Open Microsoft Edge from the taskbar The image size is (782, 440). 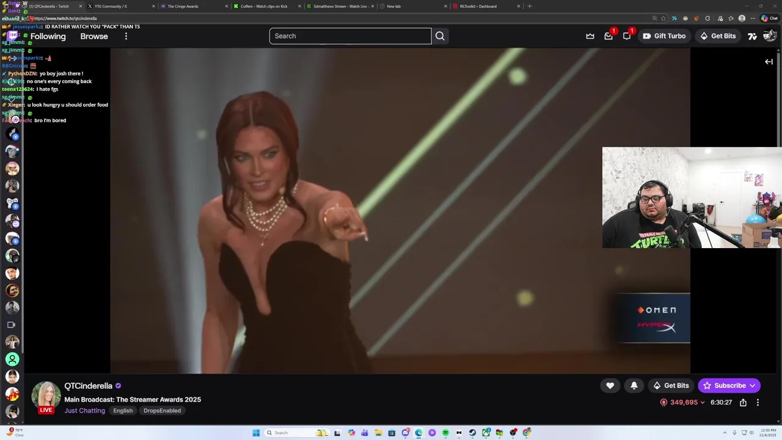[418, 433]
